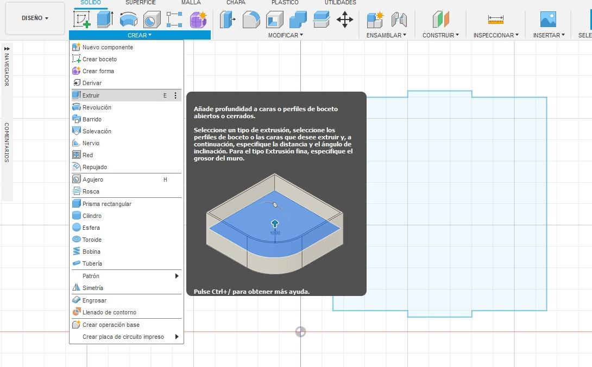Switch to the CHAPA tab

tap(236, 3)
